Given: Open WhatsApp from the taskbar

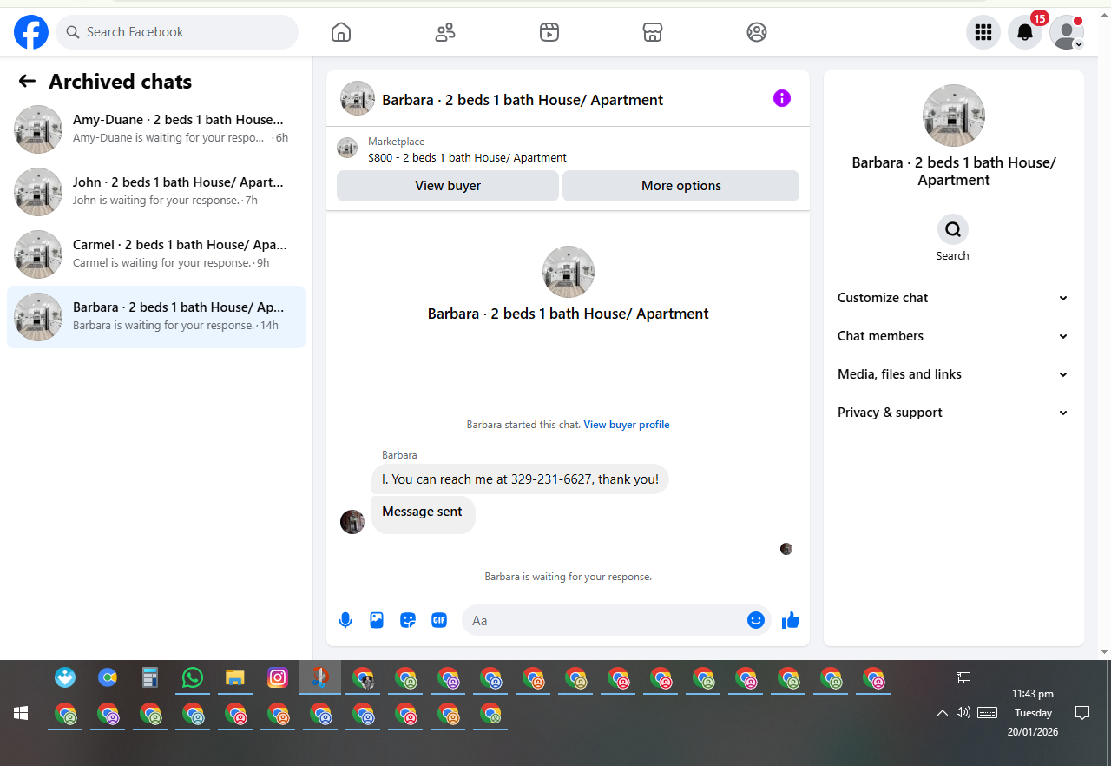Looking at the screenshot, I should 193,677.
